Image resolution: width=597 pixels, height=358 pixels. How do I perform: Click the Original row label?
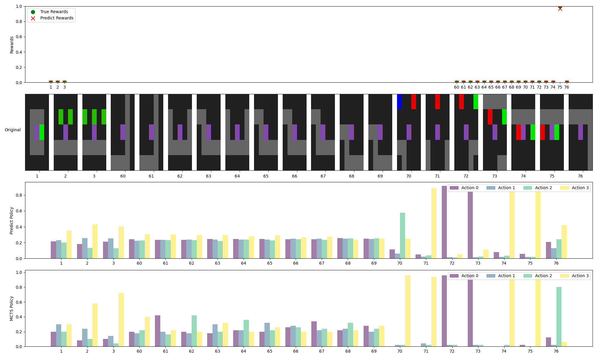point(13,130)
